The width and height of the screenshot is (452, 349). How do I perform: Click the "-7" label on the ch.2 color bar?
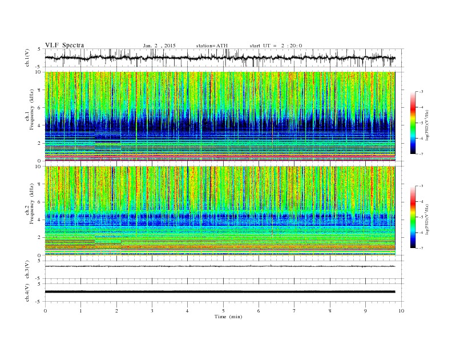tap(421, 248)
